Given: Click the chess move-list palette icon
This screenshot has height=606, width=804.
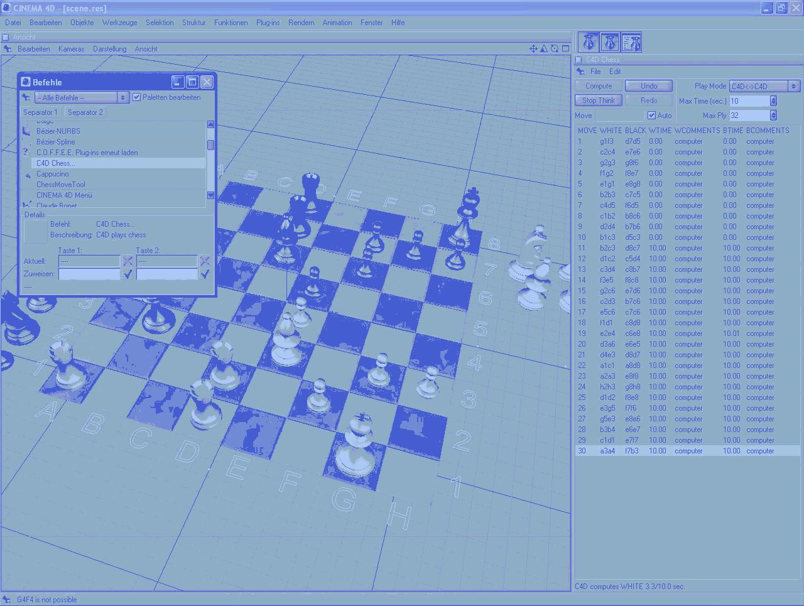Looking at the screenshot, I should (x=631, y=42).
